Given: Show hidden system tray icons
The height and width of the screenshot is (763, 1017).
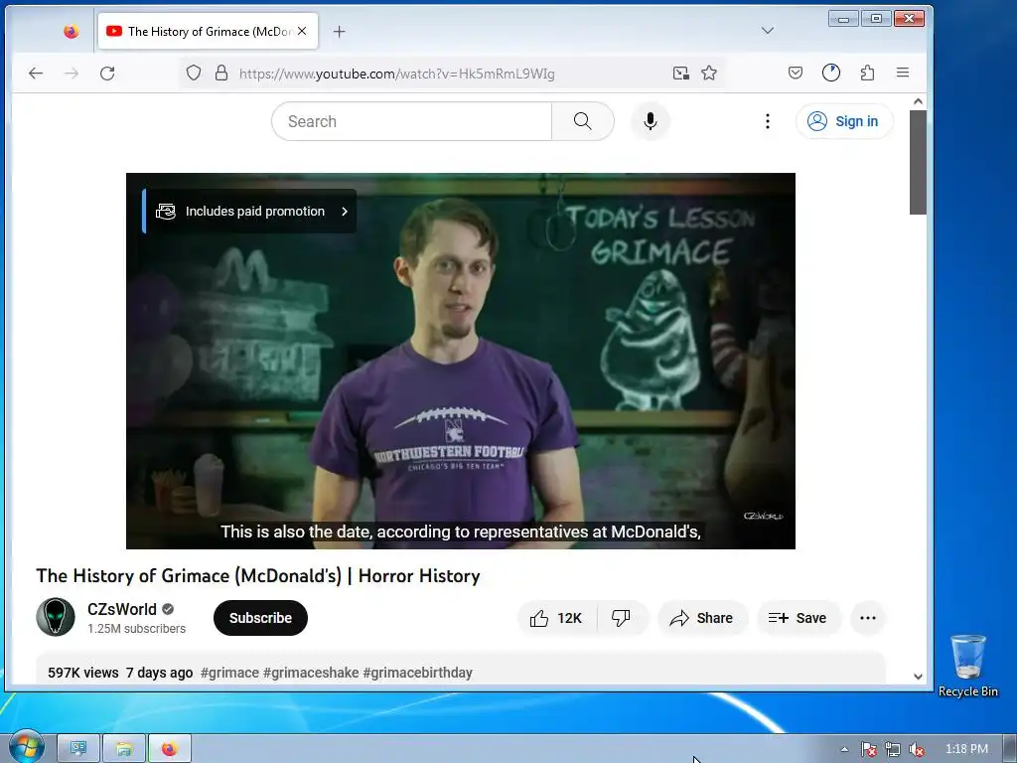Looking at the screenshot, I should [844, 749].
